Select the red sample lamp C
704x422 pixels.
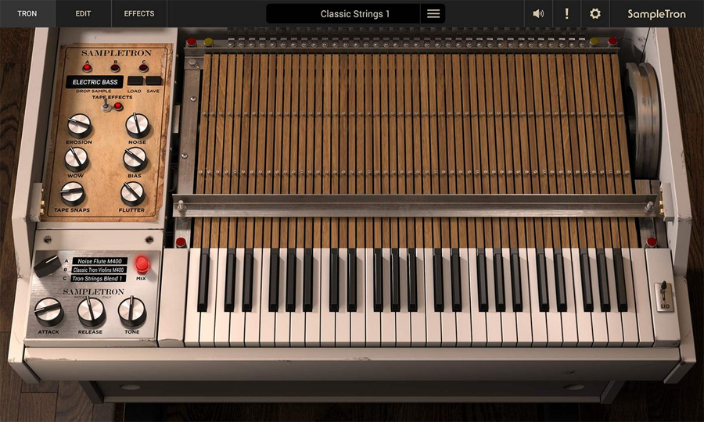[x=144, y=68]
